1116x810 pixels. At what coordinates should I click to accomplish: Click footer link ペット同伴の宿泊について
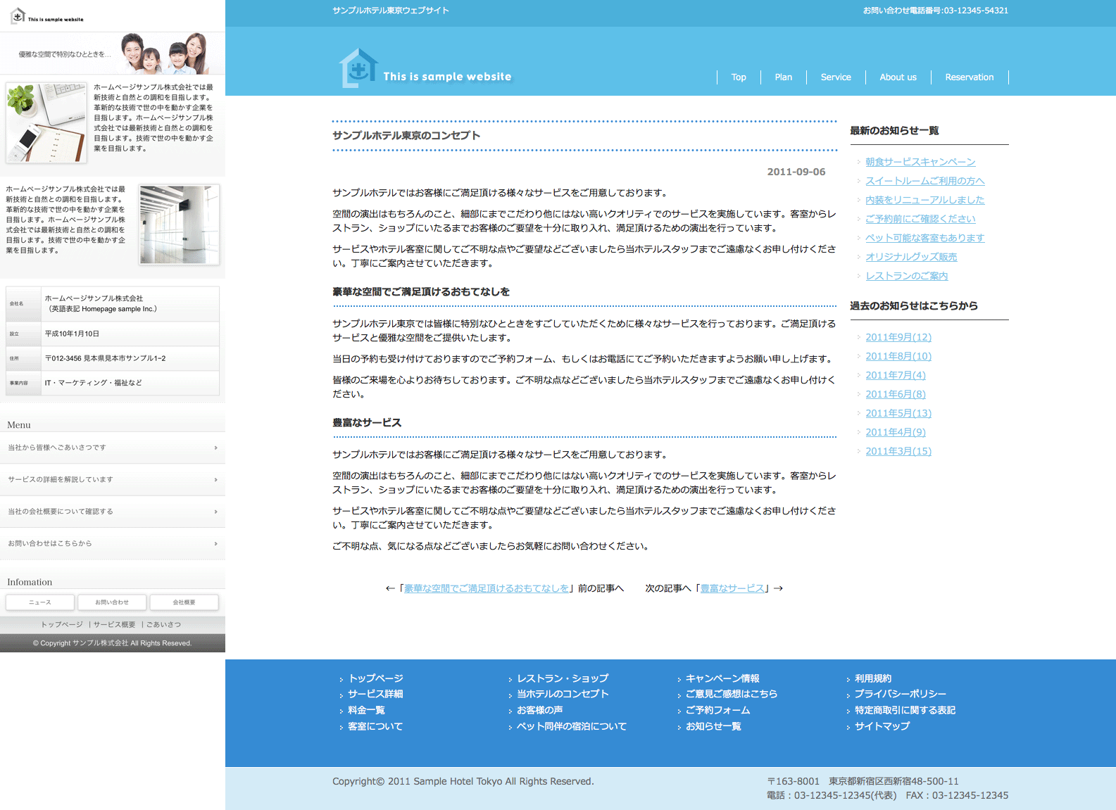click(x=571, y=726)
